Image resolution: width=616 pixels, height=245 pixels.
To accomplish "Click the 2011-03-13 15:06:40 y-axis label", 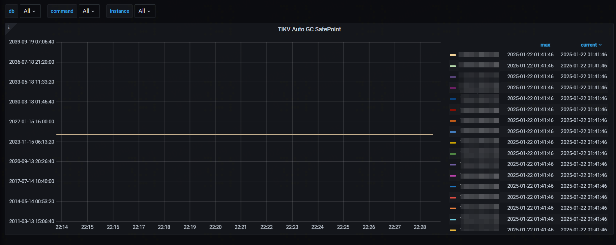I will point(32,221).
